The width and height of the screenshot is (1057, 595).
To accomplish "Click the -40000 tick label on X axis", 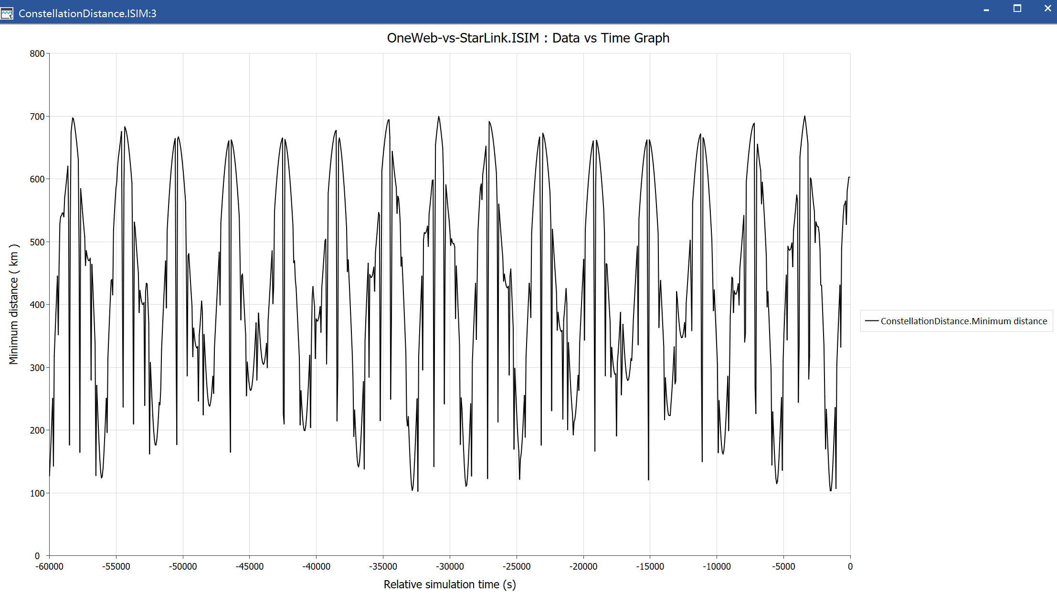I will pyautogui.click(x=316, y=566).
